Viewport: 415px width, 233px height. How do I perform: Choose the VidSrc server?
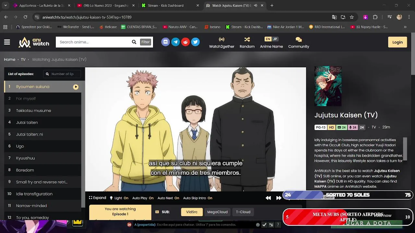[x=192, y=212]
